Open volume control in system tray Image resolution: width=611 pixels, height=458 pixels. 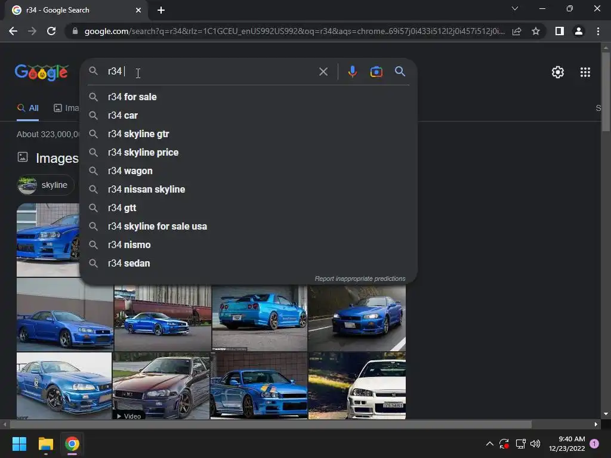(x=535, y=444)
